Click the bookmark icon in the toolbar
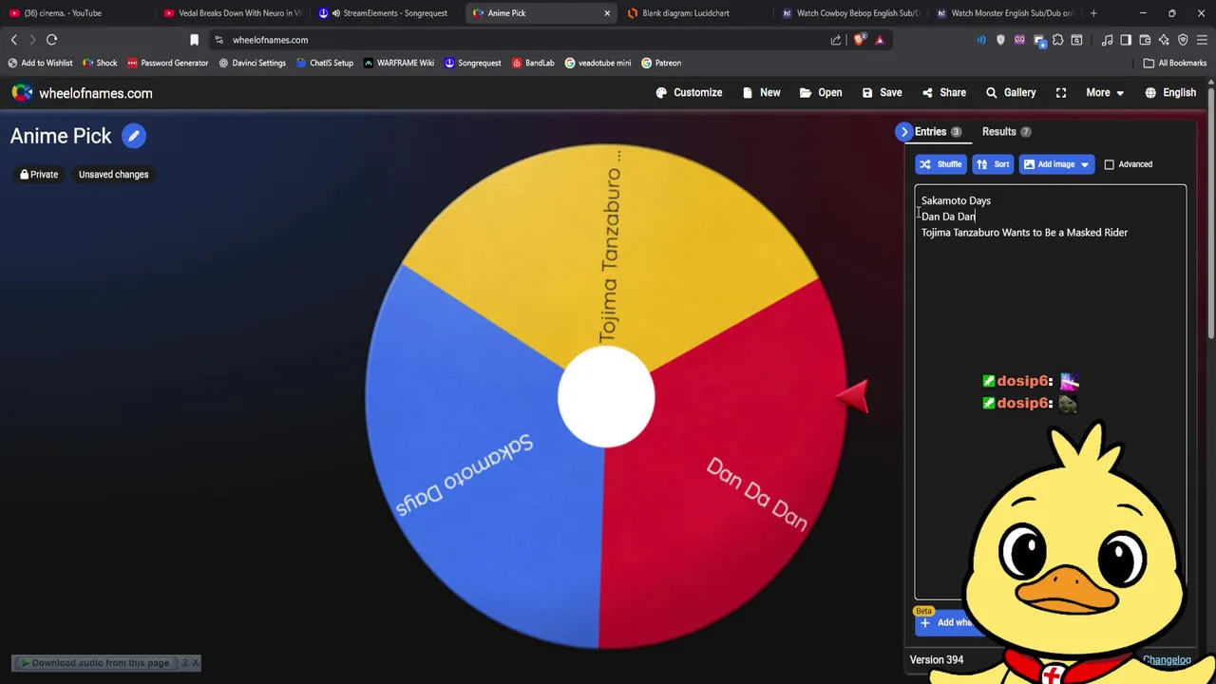The image size is (1216, 684). pos(195,40)
